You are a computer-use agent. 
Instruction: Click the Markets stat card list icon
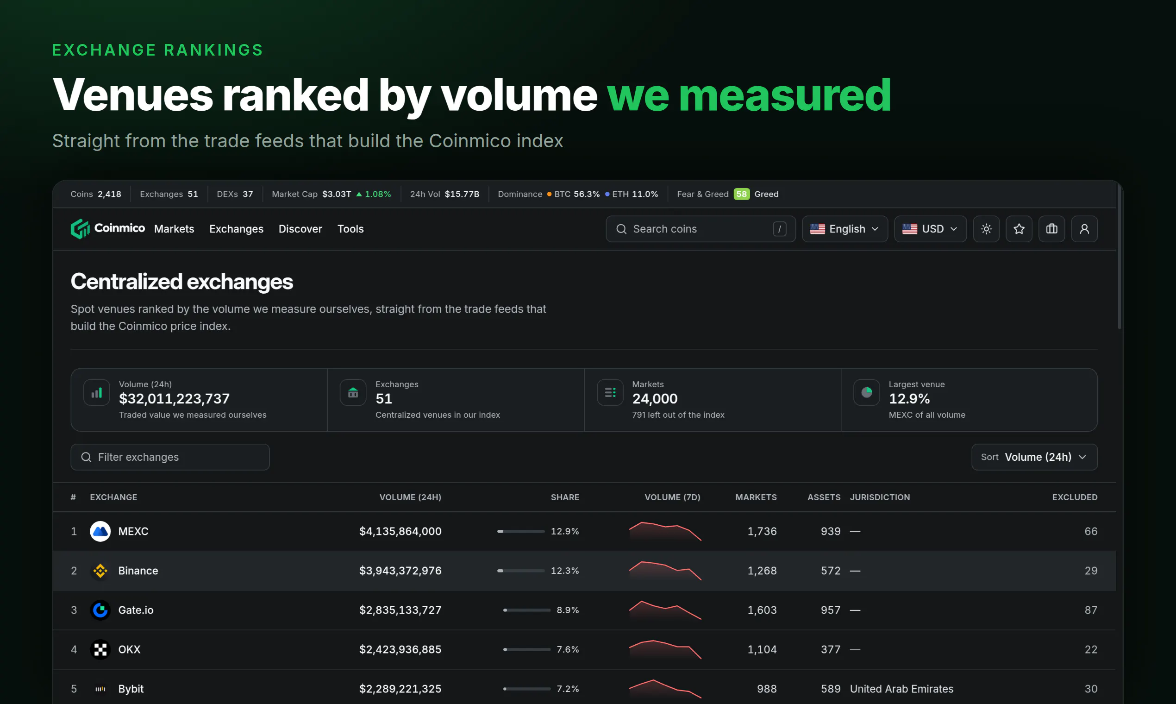click(x=610, y=393)
